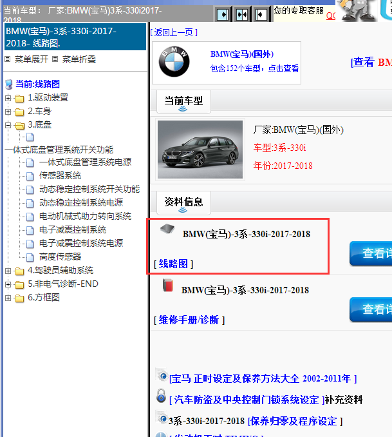Click the red book icon for 维修手册

click(x=168, y=285)
